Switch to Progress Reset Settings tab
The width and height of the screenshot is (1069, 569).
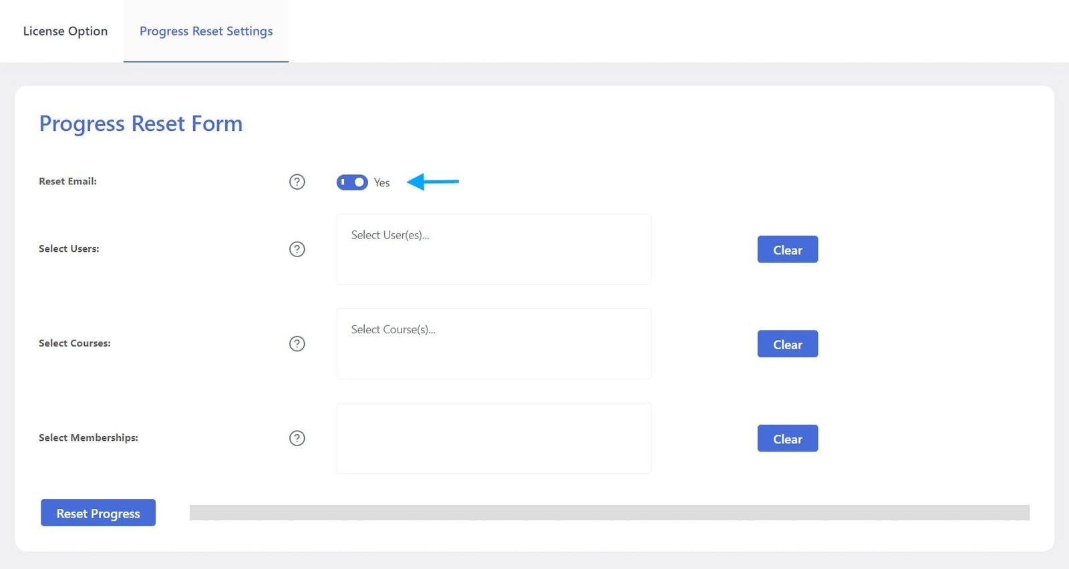(x=206, y=31)
